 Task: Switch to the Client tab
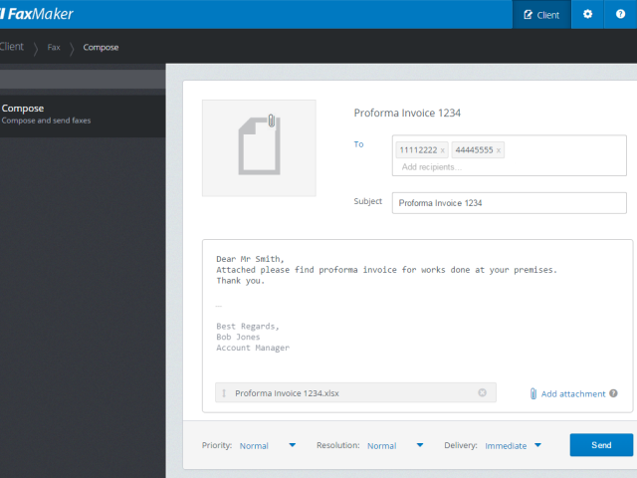point(540,14)
